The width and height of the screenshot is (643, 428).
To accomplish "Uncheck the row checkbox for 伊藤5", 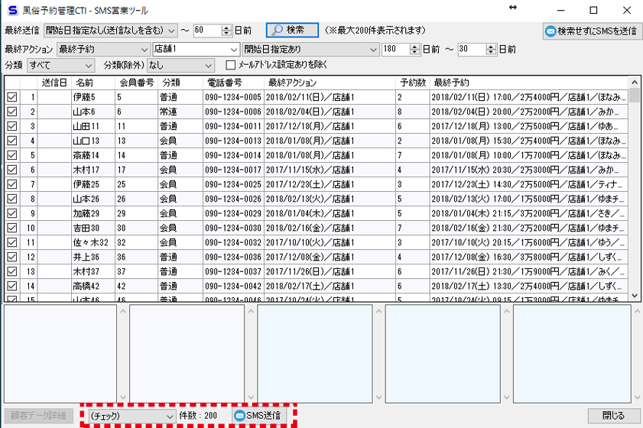I will [11, 98].
